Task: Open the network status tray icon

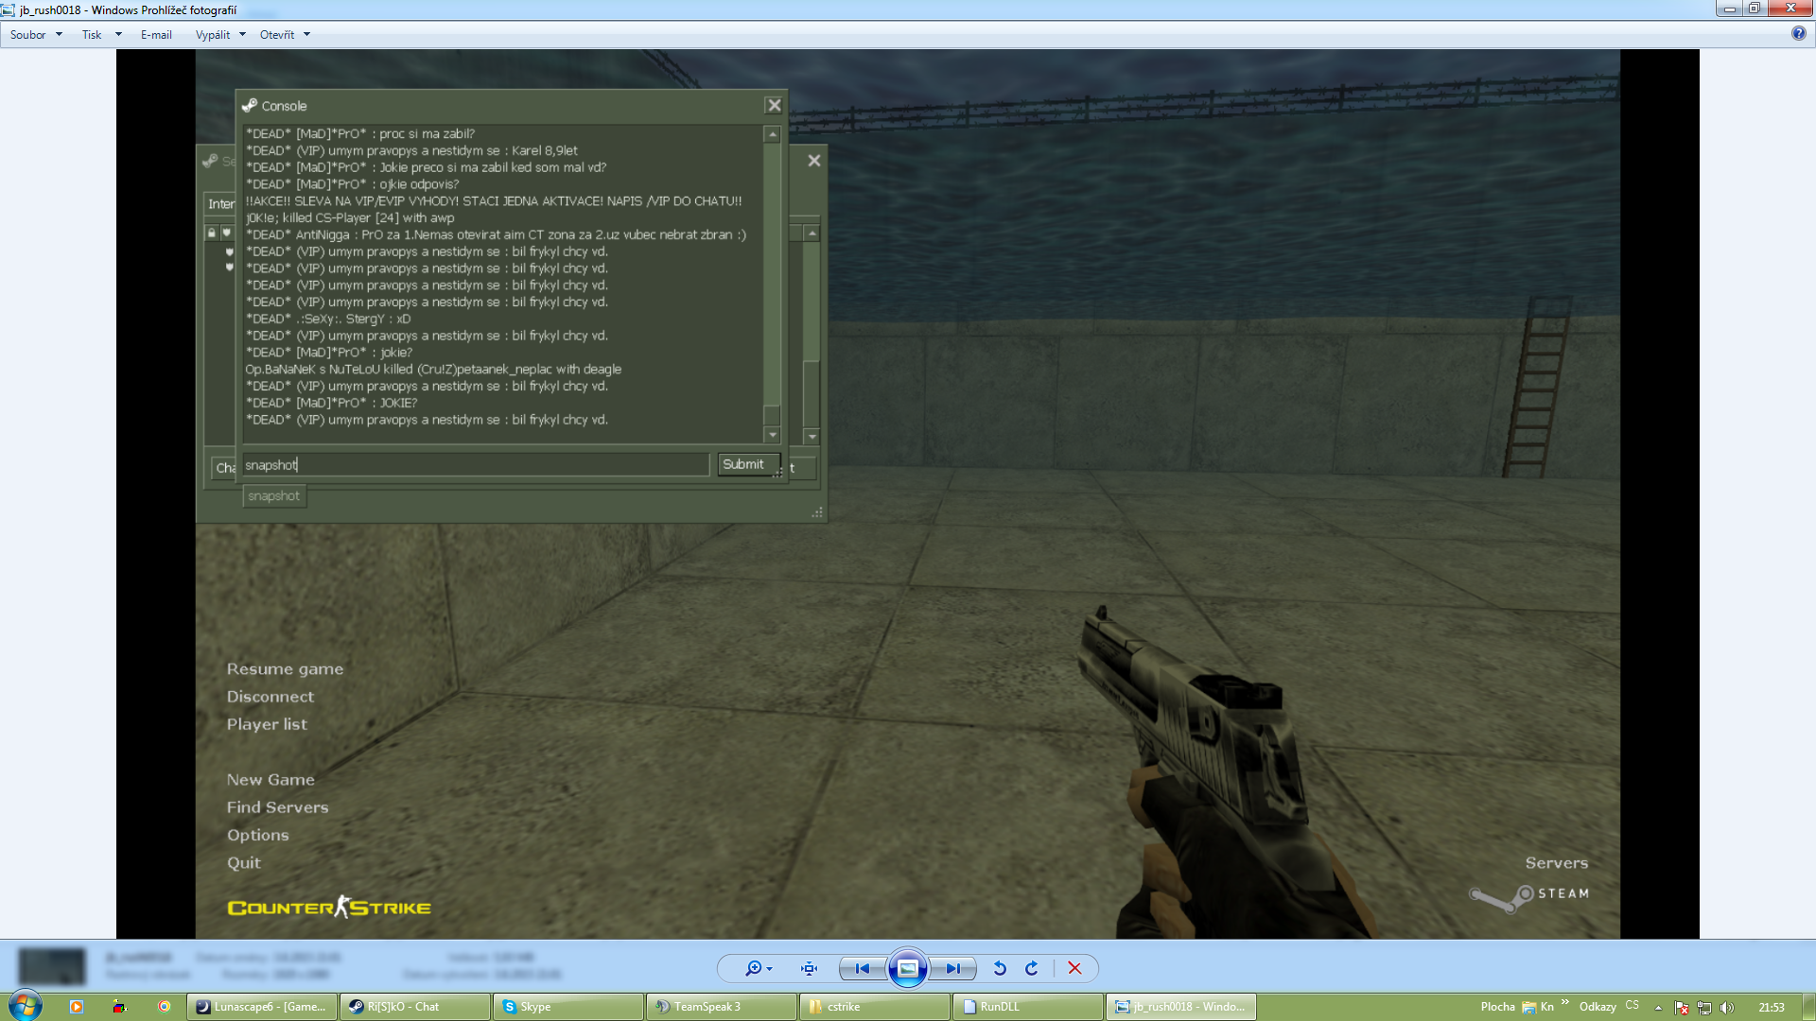Action: click(1704, 1008)
